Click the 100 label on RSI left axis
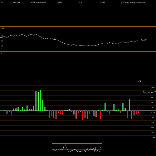 click(x=2, y=28)
